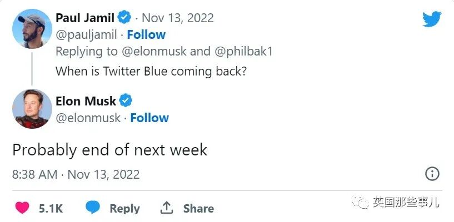The height and width of the screenshot is (222, 454).
Task: Click the reply speech bubble icon
Action: [93, 208]
